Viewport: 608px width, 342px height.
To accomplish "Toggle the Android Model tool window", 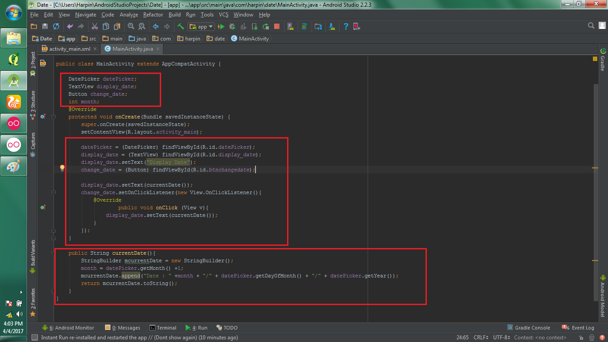I will pos(603,295).
